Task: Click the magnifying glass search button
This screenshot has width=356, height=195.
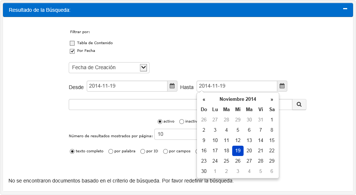Action: (x=299, y=104)
